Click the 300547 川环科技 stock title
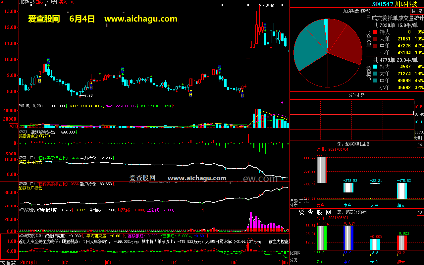Image resolution: width=424 pixels, height=265 pixels. [394, 4]
